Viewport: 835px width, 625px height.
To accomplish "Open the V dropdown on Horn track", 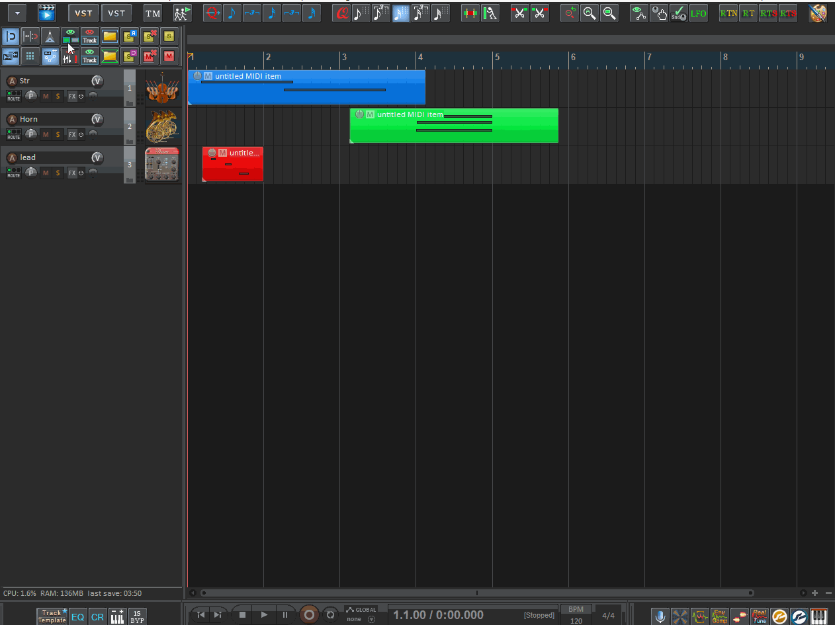I will click(97, 120).
